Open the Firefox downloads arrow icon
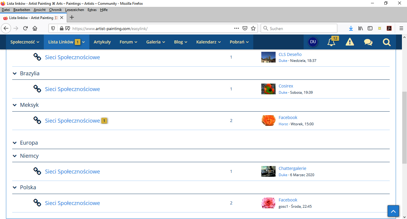 click(351, 29)
